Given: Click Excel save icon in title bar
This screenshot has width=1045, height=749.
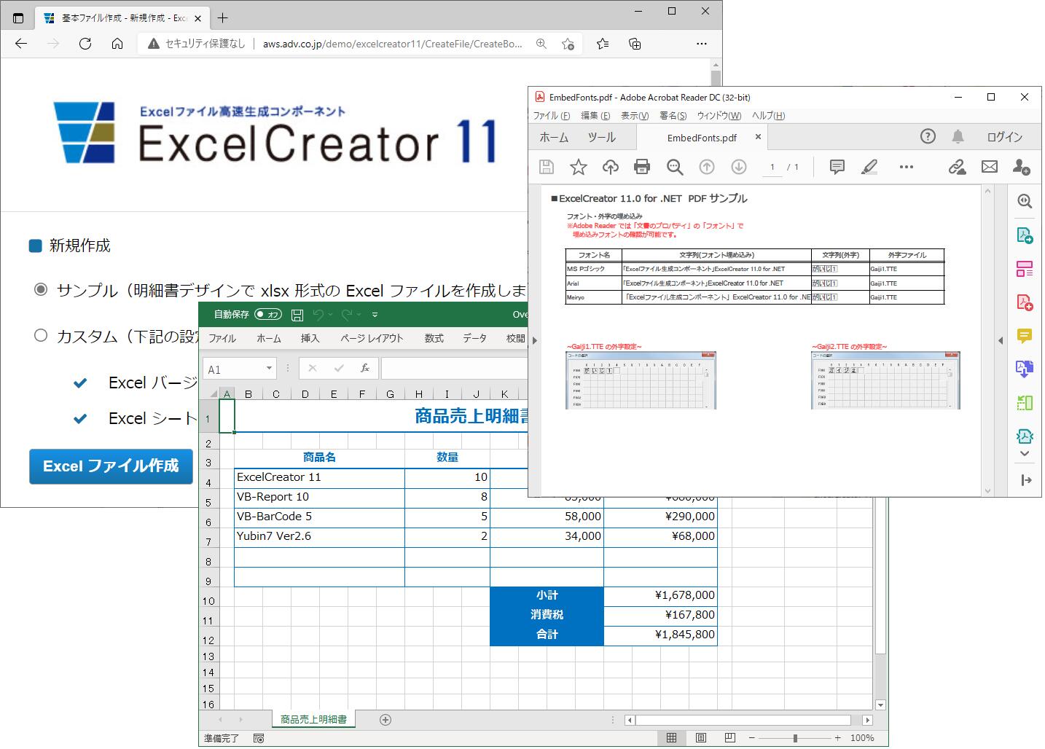Looking at the screenshot, I should [297, 315].
